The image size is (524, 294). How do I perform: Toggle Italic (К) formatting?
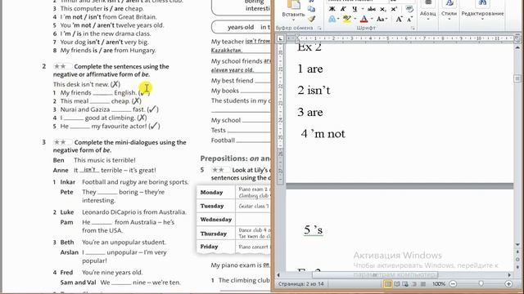(343, 9)
